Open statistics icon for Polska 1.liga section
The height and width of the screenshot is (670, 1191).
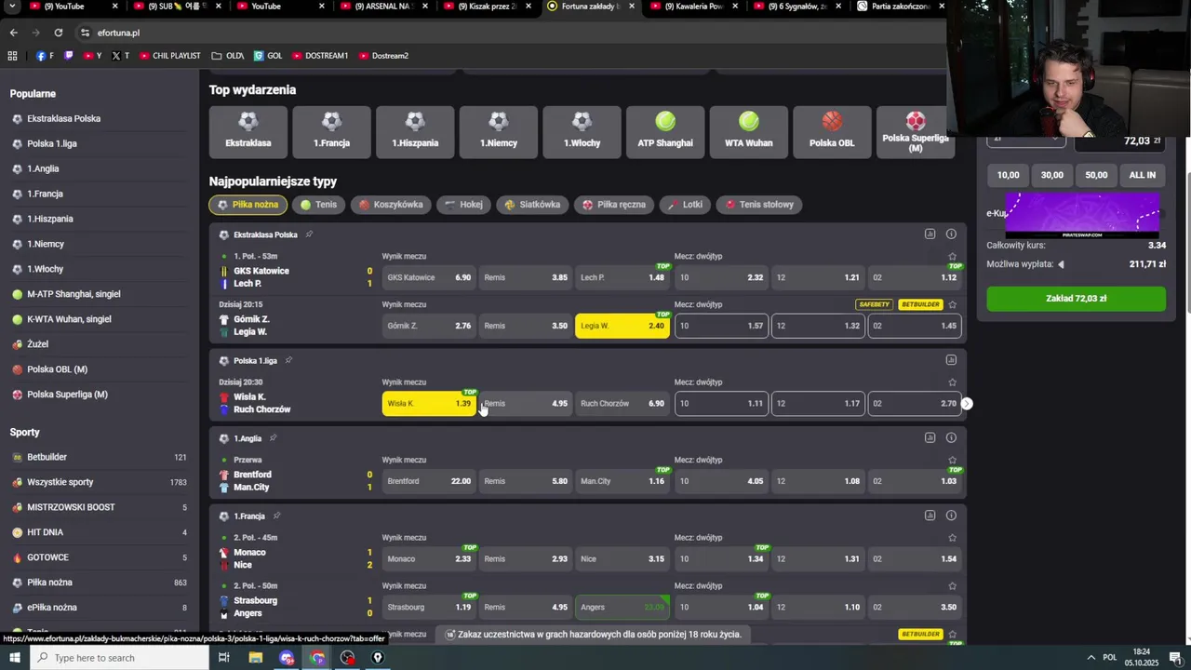click(951, 360)
